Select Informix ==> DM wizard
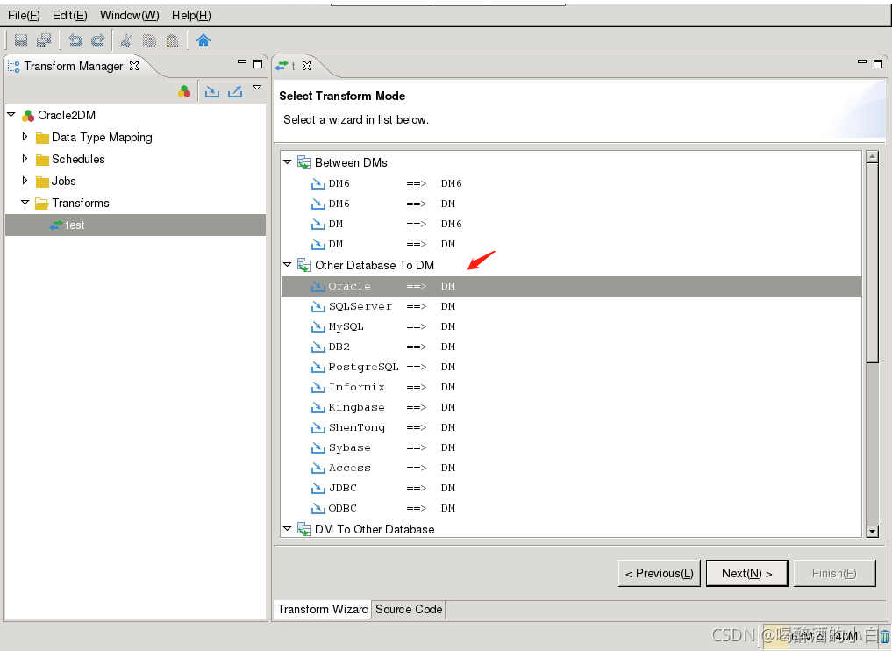The height and width of the screenshot is (651, 892). pyautogui.click(x=571, y=387)
